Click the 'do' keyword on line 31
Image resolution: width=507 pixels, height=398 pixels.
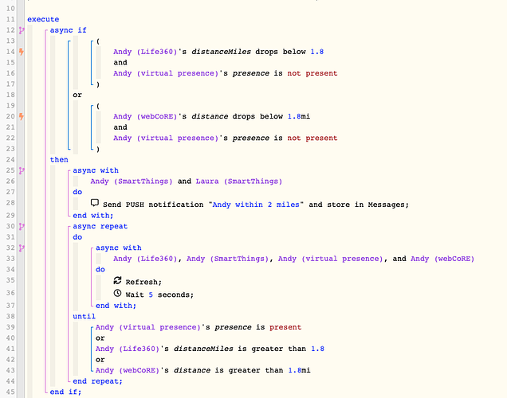[77, 237]
